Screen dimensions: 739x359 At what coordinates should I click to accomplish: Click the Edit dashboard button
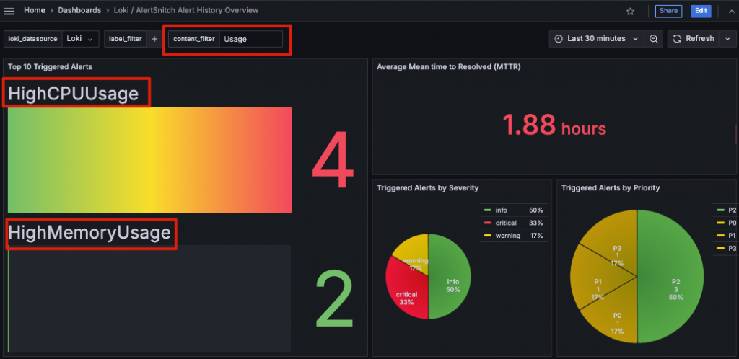click(701, 11)
